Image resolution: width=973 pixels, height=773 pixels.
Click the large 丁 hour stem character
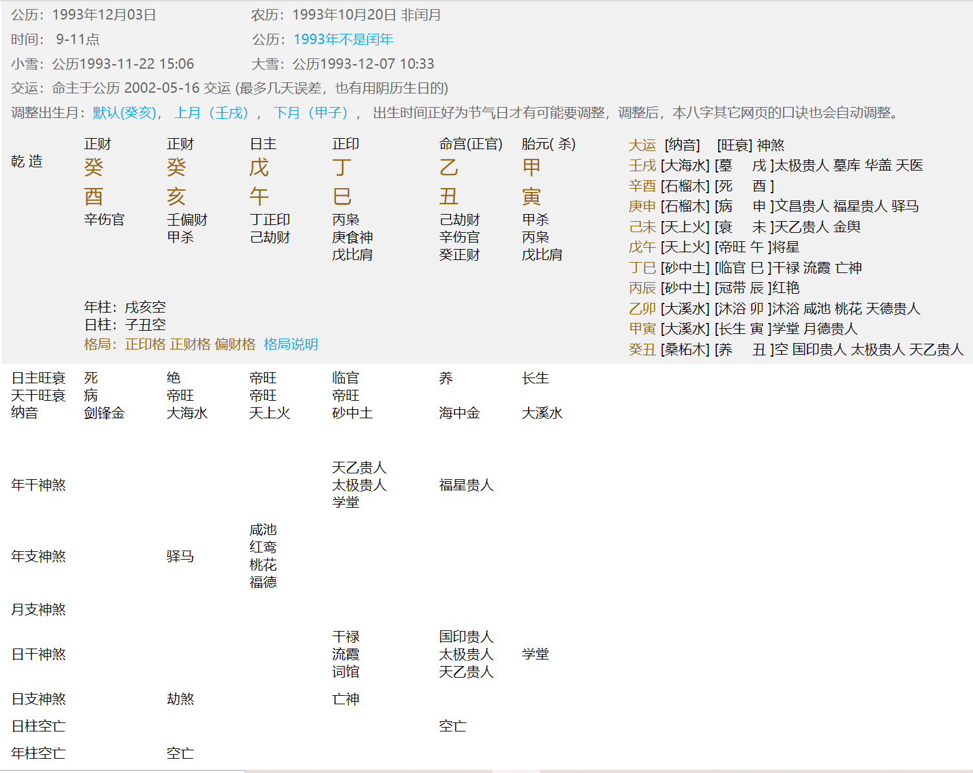(x=342, y=167)
